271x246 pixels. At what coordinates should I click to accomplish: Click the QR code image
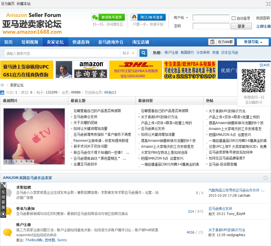tap(253, 81)
